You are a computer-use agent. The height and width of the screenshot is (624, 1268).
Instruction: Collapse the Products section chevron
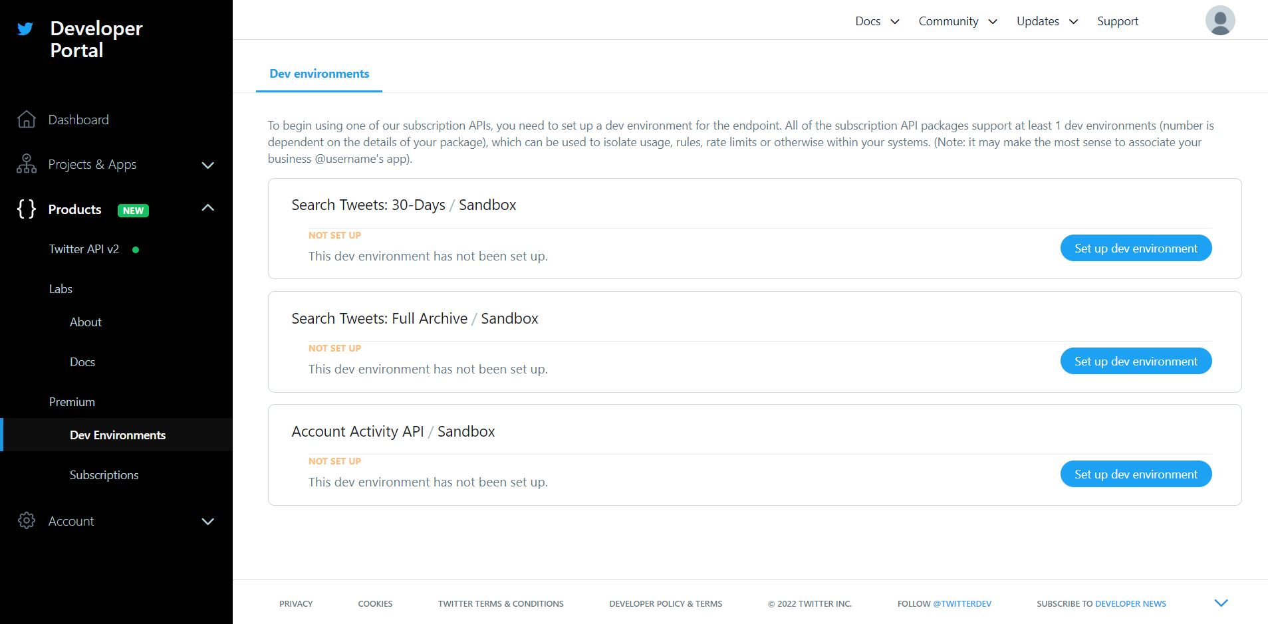point(208,208)
